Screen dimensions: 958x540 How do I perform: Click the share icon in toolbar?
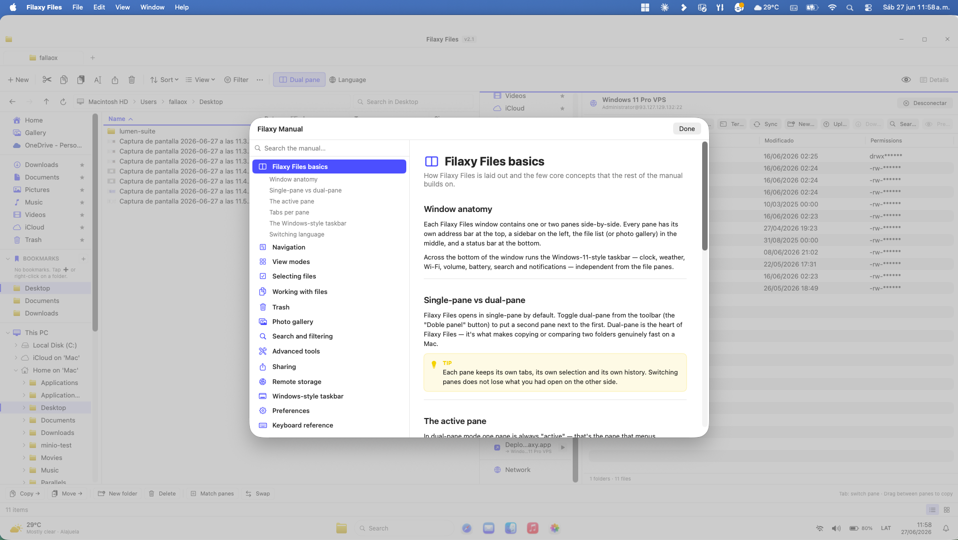pyautogui.click(x=115, y=79)
